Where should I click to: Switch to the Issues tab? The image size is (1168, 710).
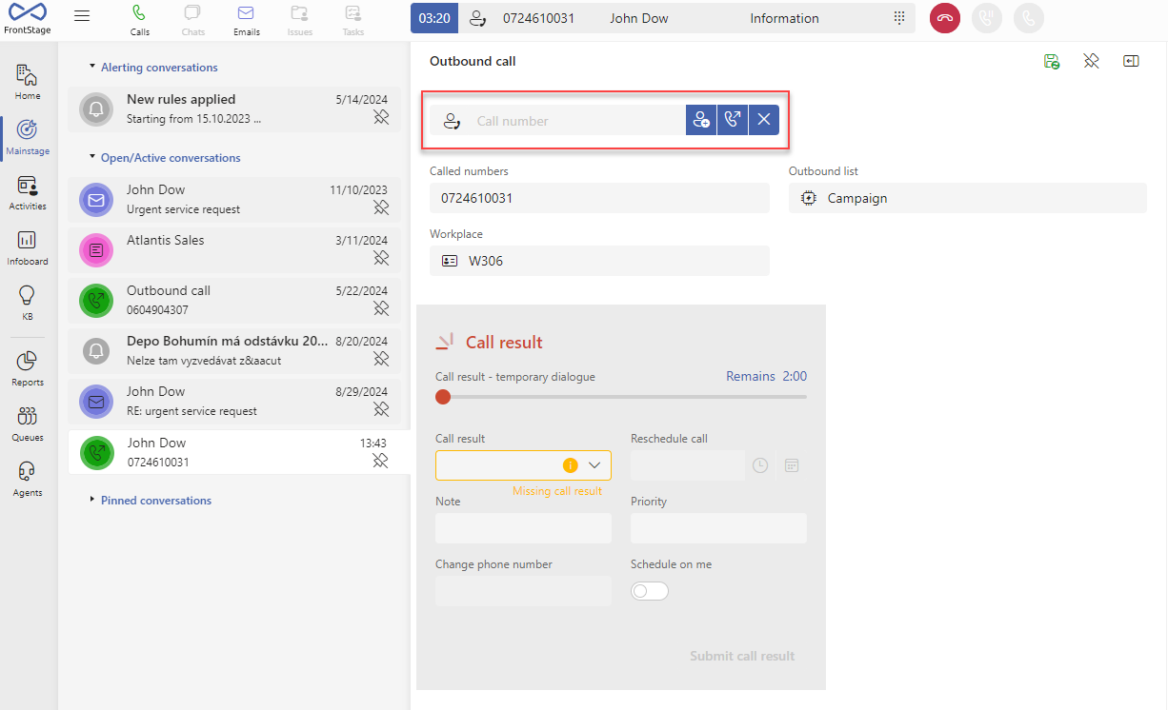coord(299,20)
